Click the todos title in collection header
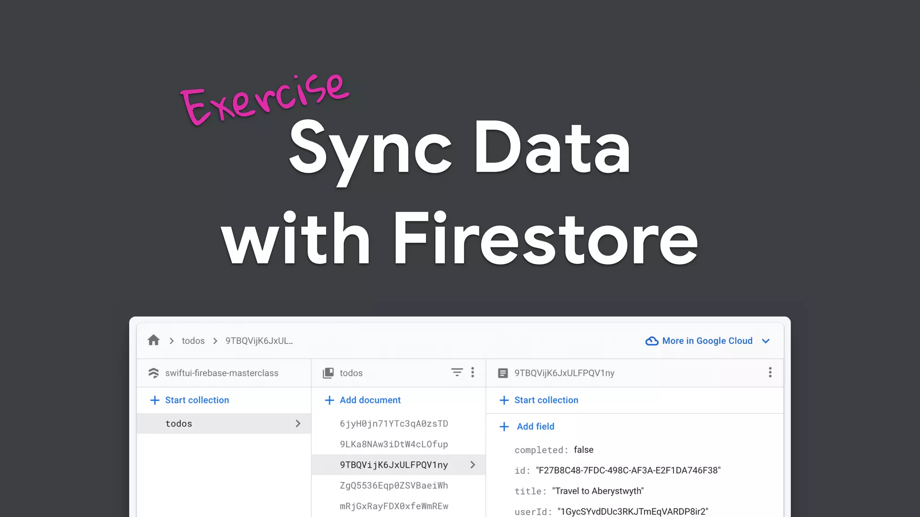Screen dimensions: 920x517 351,373
